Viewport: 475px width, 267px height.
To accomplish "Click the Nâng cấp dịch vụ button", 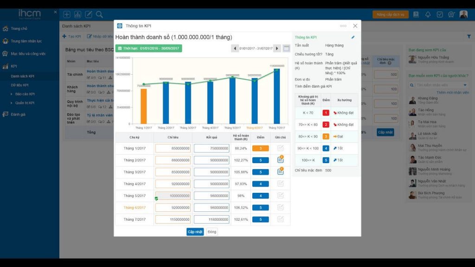I will coord(390,14).
